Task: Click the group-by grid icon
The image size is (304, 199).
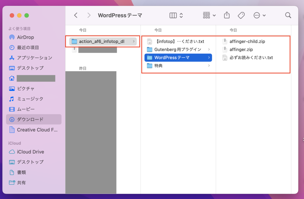Action: [x=206, y=15]
